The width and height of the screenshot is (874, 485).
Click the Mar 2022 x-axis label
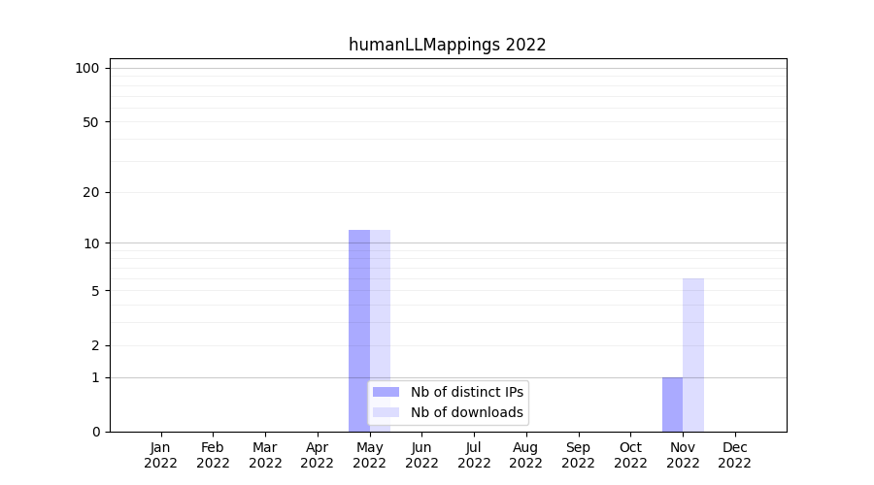pyautogui.click(x=265, y=455)
